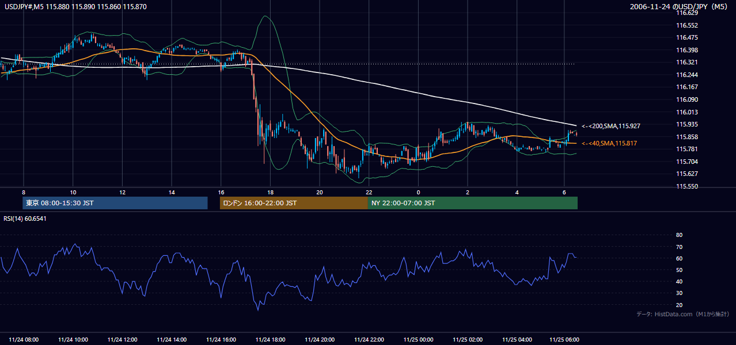
Task: Select the London 16:00-22:00 JST session bar
Action: pyautogui.click(x=294, y=203)
